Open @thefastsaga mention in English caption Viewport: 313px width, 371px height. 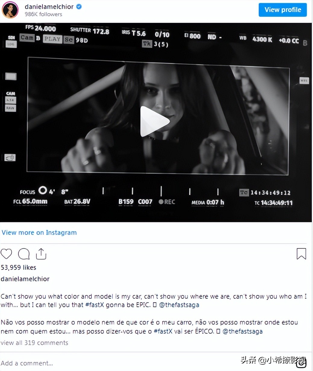pos(179,305)
